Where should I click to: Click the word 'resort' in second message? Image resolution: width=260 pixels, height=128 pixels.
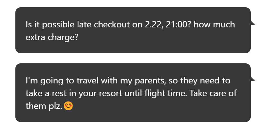tap(111, 94)
